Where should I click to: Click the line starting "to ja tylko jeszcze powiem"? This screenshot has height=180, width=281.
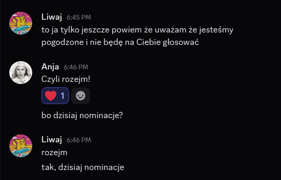coord(137,30)
